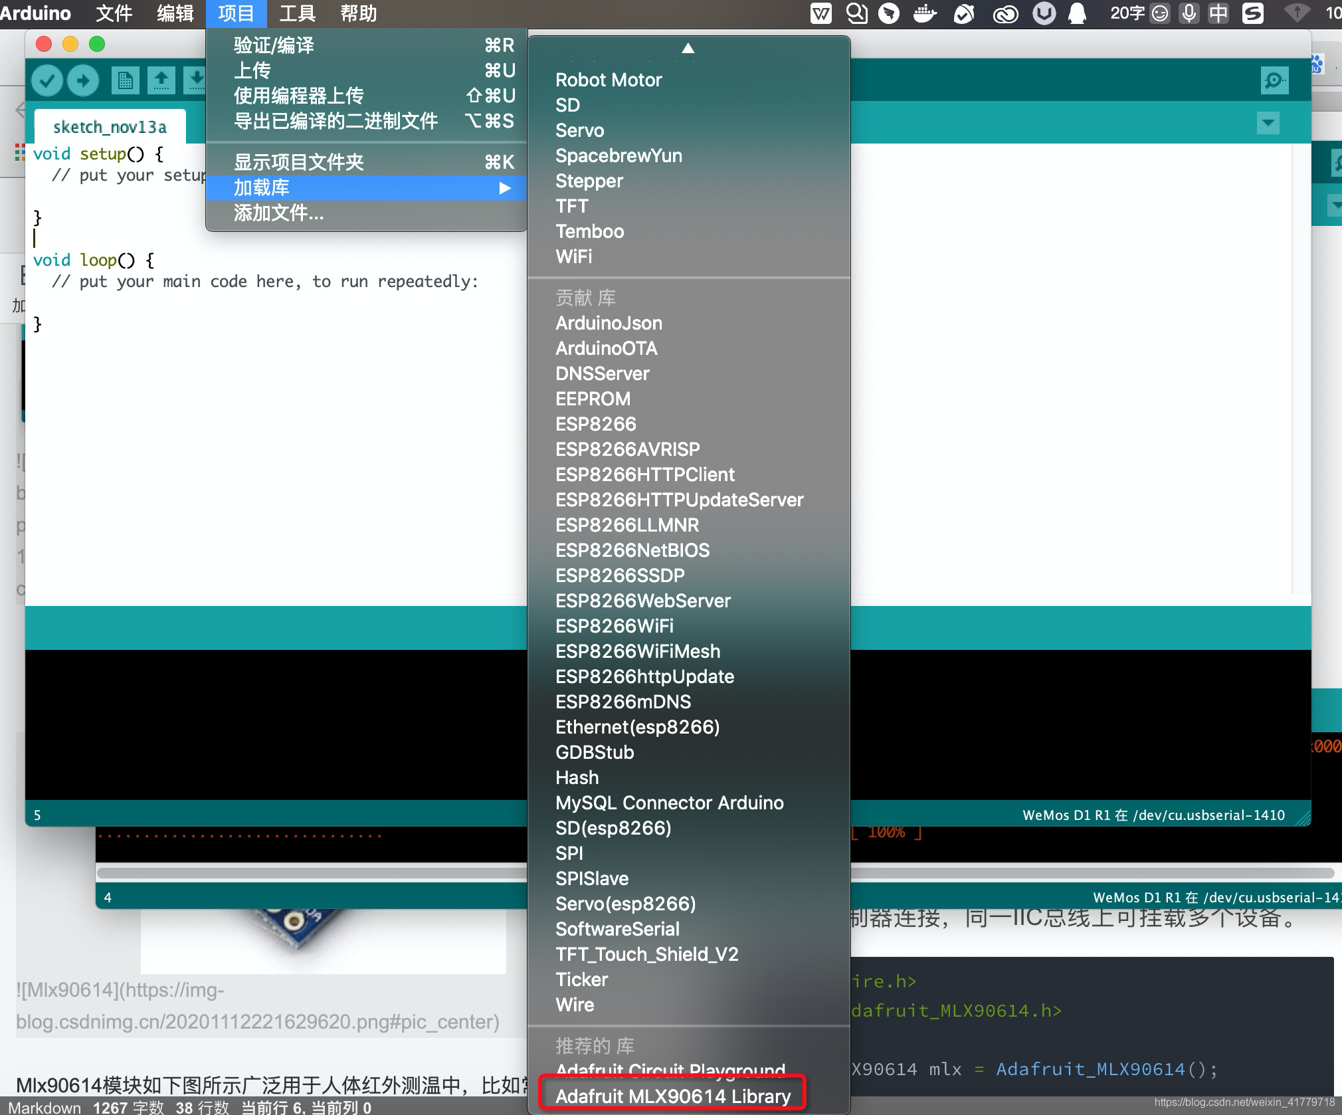Open the 帮助 menu
The image size is (1342, 1115).
[x=358, y=13]
